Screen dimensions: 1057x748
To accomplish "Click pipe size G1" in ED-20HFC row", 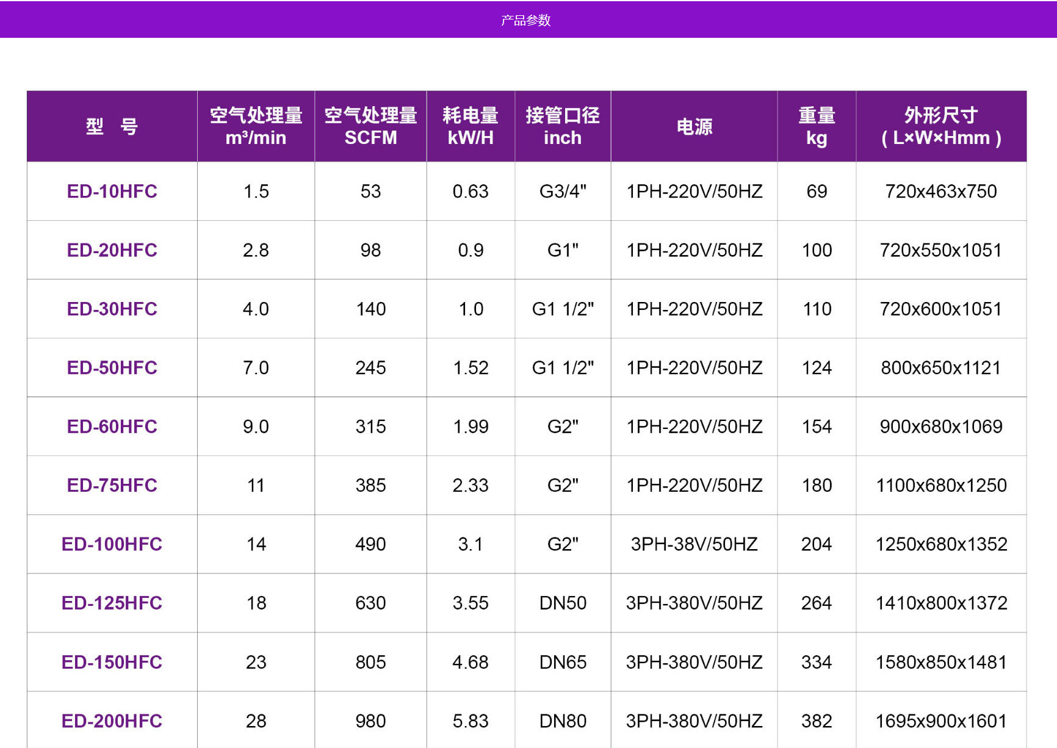I will (x=563, y=250).
